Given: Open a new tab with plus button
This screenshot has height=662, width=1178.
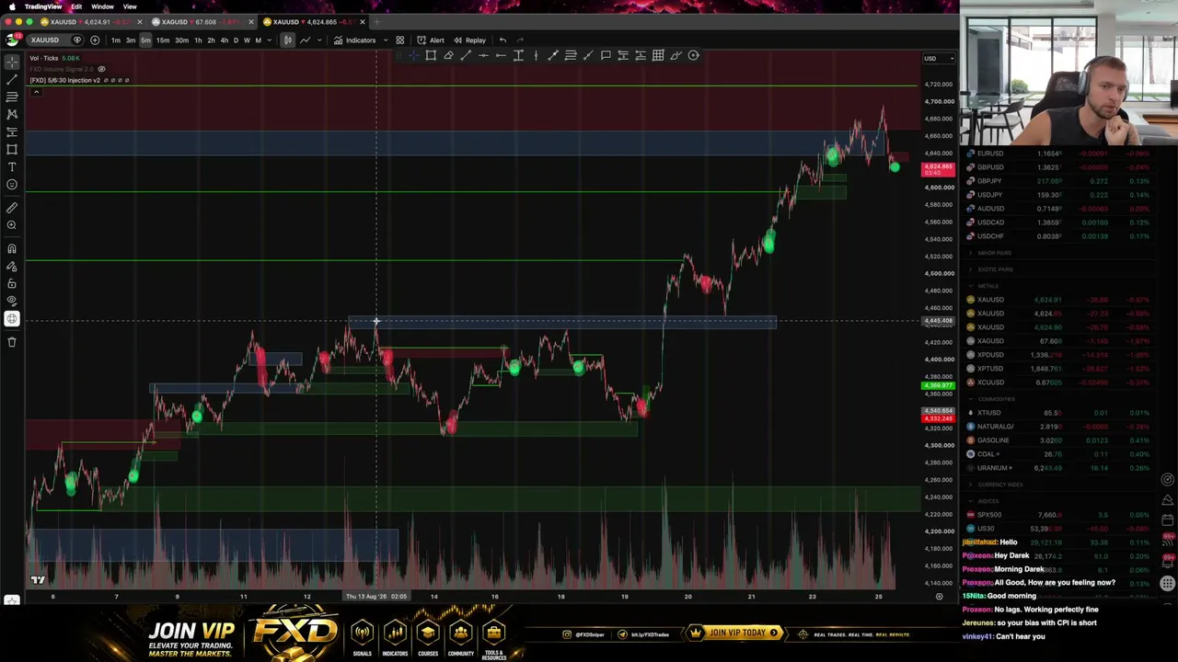Looking at the screenshot, I should click(376, 22).
